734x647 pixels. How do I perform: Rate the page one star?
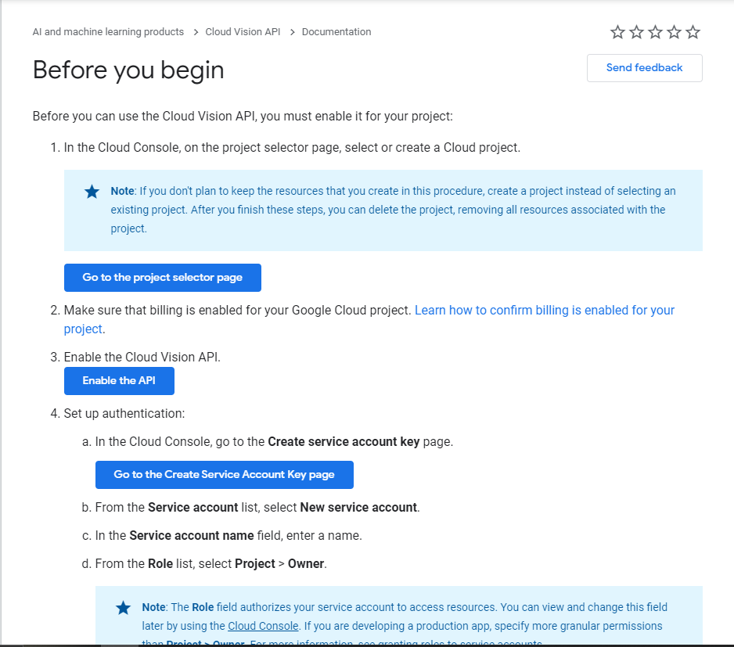(618, 32)
